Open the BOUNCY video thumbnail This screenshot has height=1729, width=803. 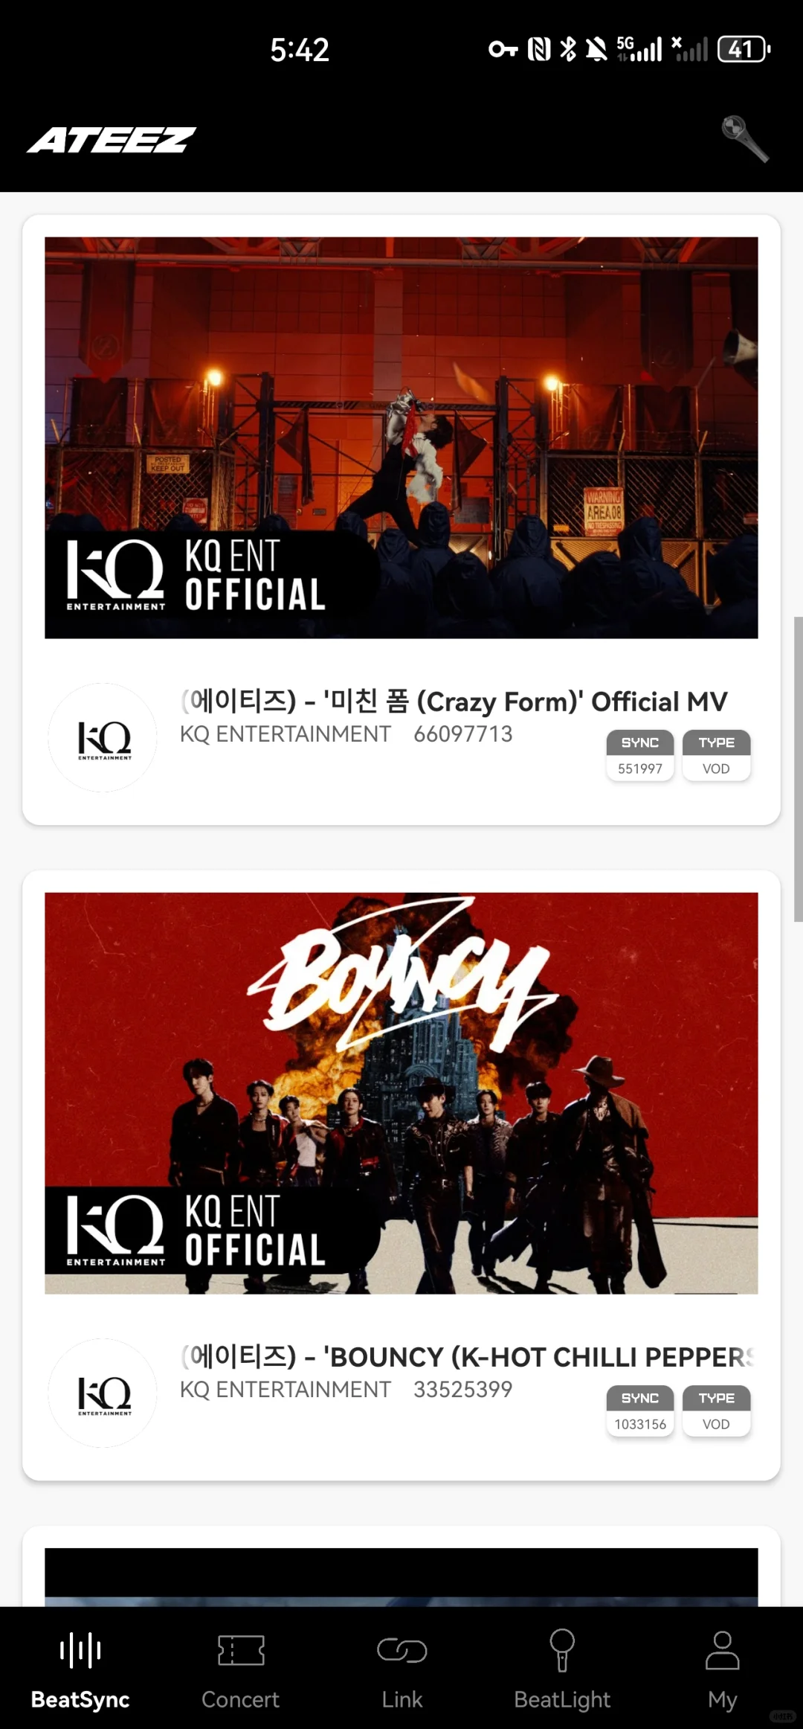[x=401, y=1093]
